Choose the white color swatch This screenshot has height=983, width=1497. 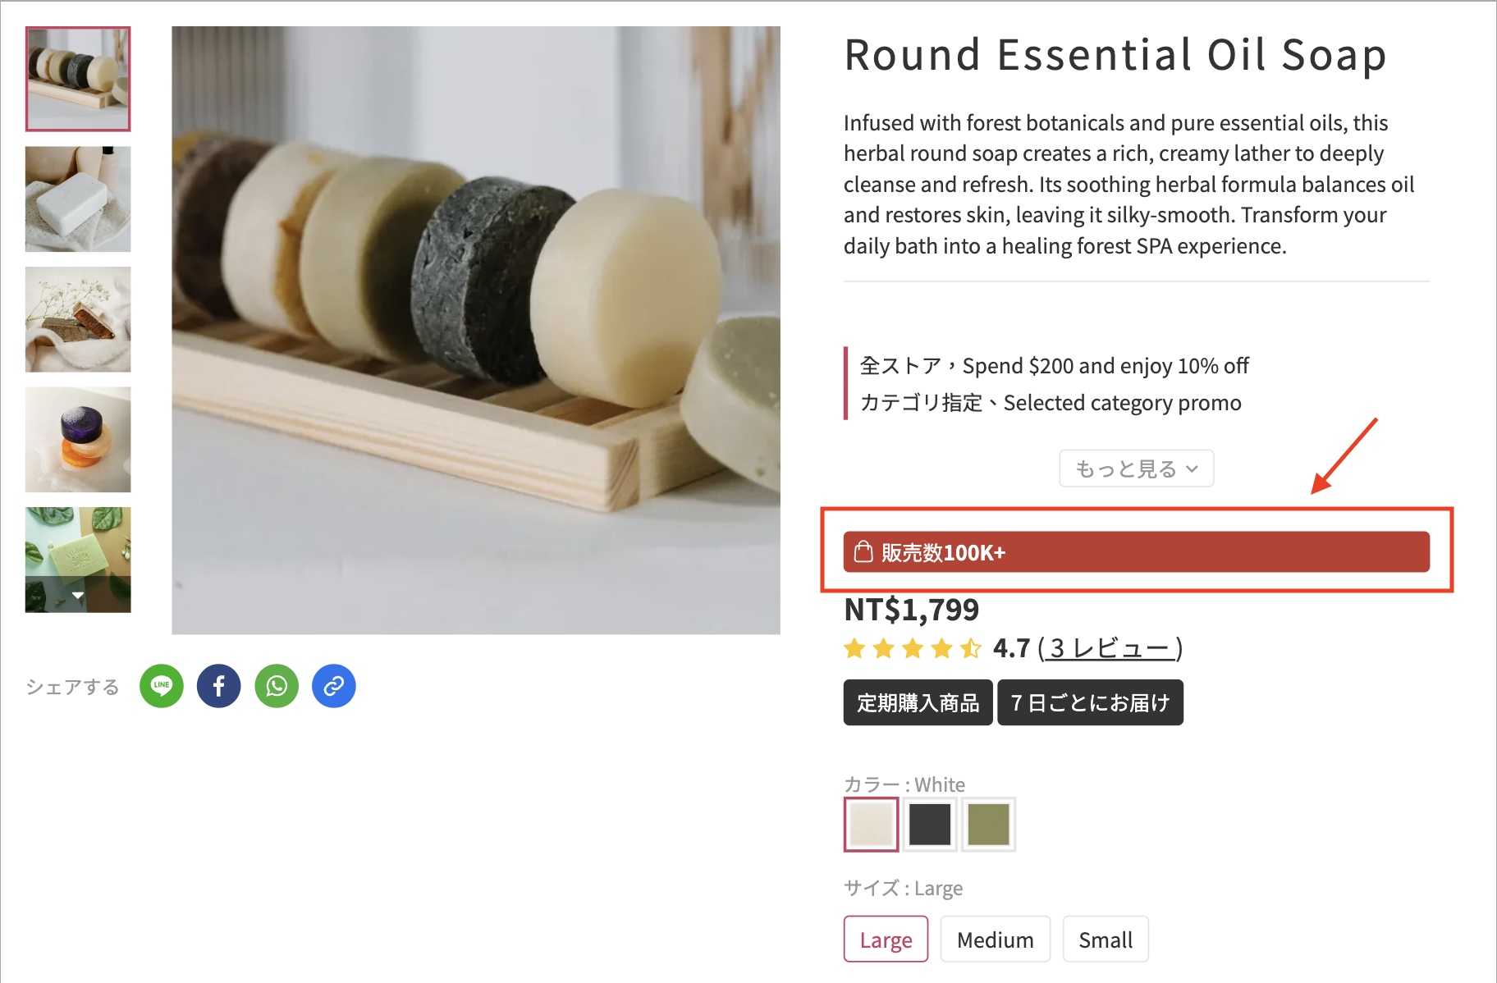(x=871, y=824)
